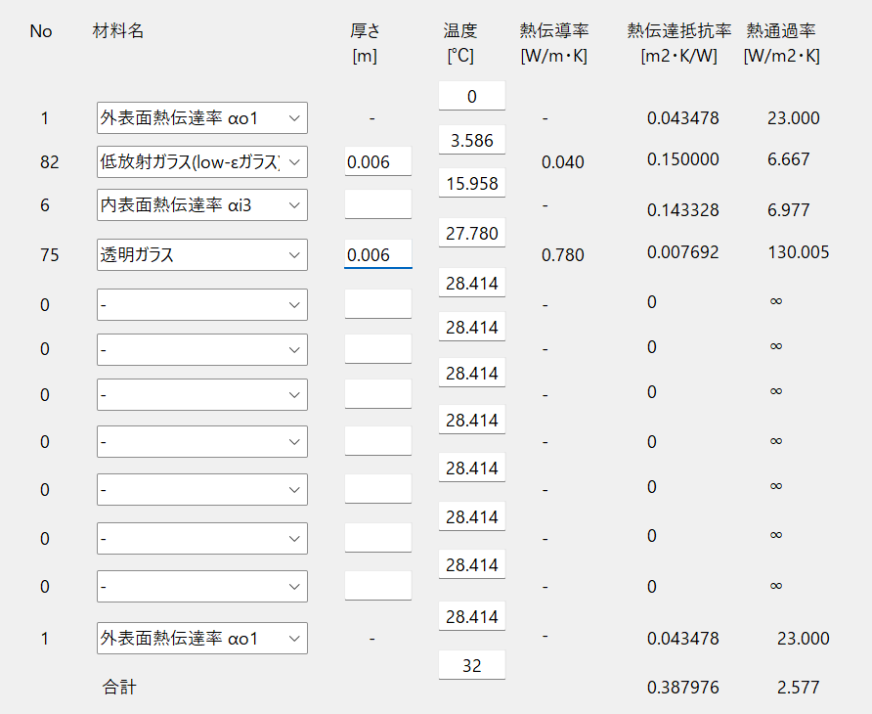The width and height of the screenshot is (872, 714).
Task: Click the empty thickness field for 内表面熱伝達率 αi3
Action: [x=378, y=204]
